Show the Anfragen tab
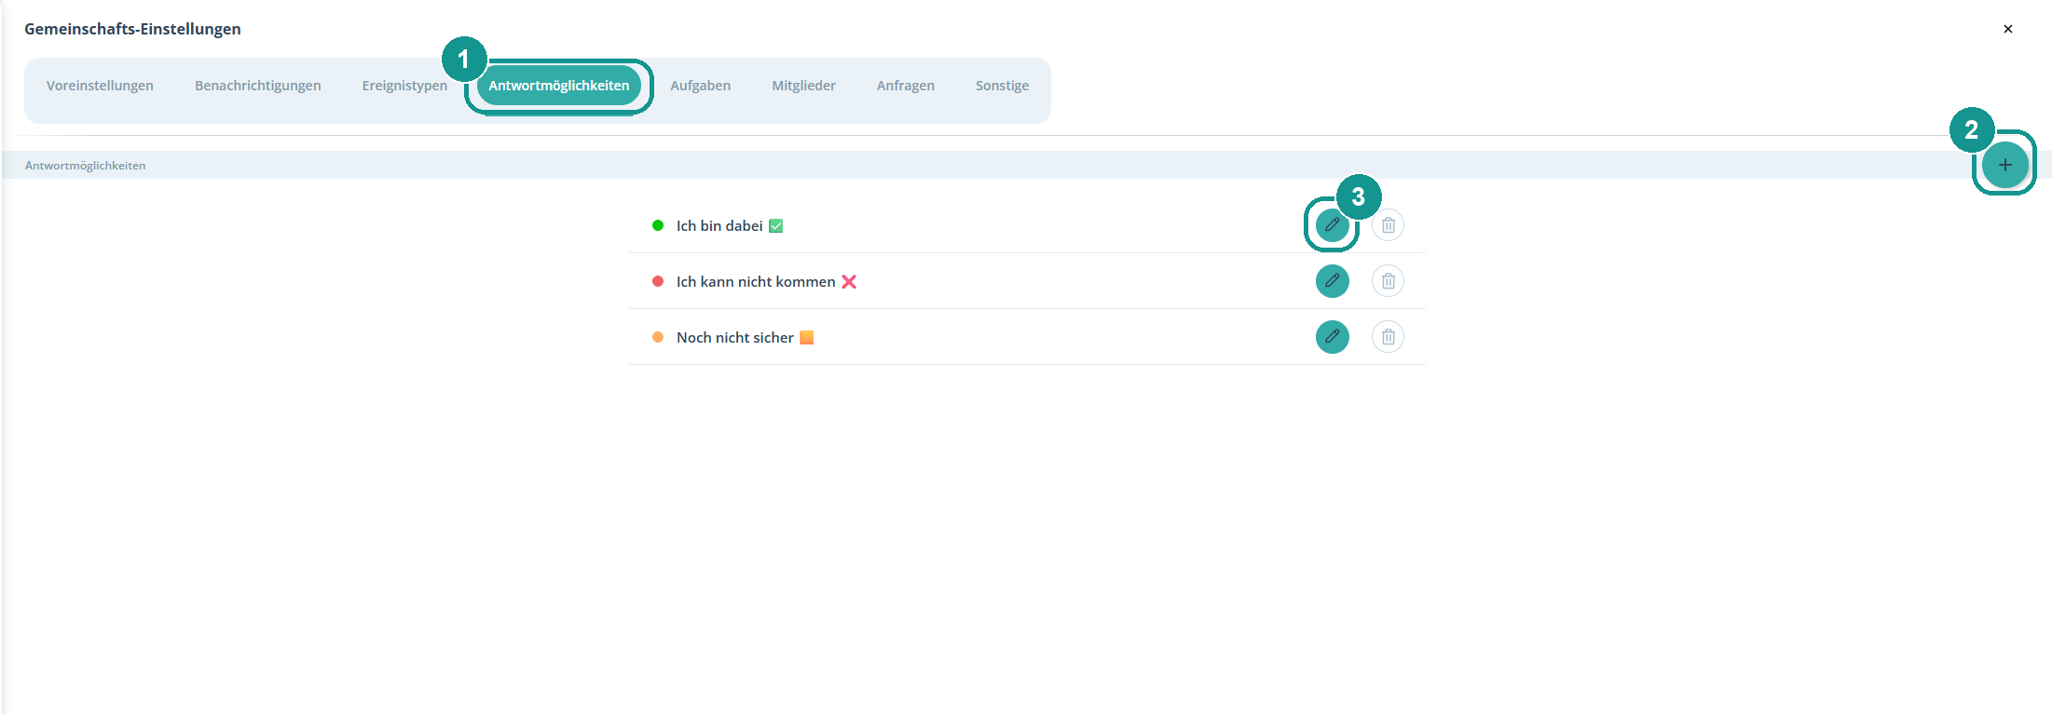This screenshot has width=2052, height=715. [x=905, y=86]
